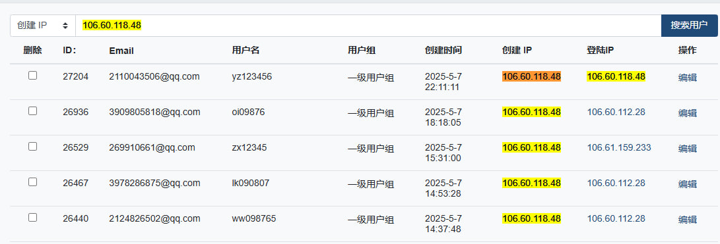Click the 登陆IP column header

[x=600, y=51]
